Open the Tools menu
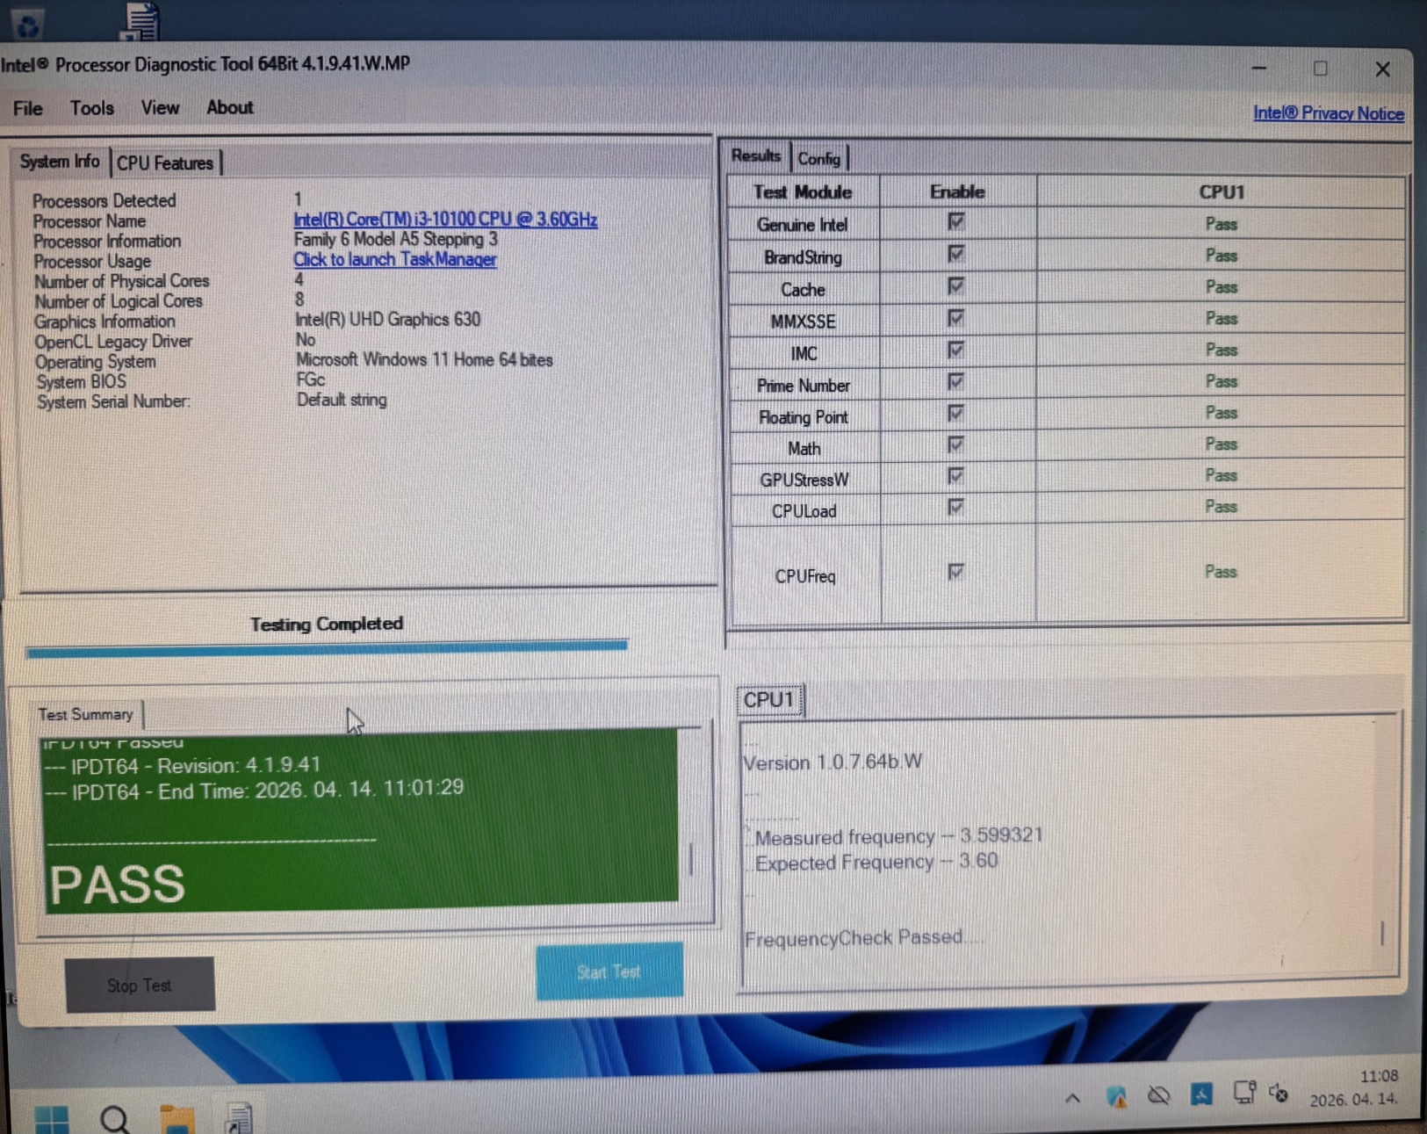 click(x=92, y=108)
